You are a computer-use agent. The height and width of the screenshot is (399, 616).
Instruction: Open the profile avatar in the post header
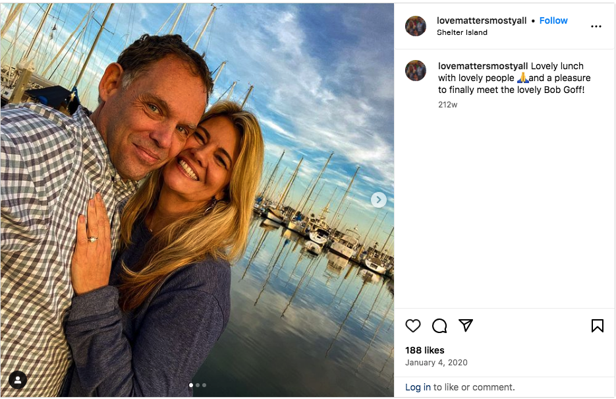pyautogui.click(x=416, y=26)
